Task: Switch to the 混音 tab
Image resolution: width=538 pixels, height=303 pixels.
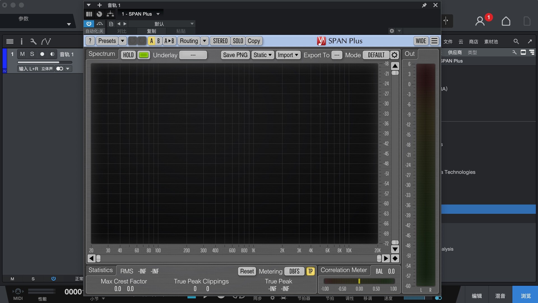Action: point(500,296)
